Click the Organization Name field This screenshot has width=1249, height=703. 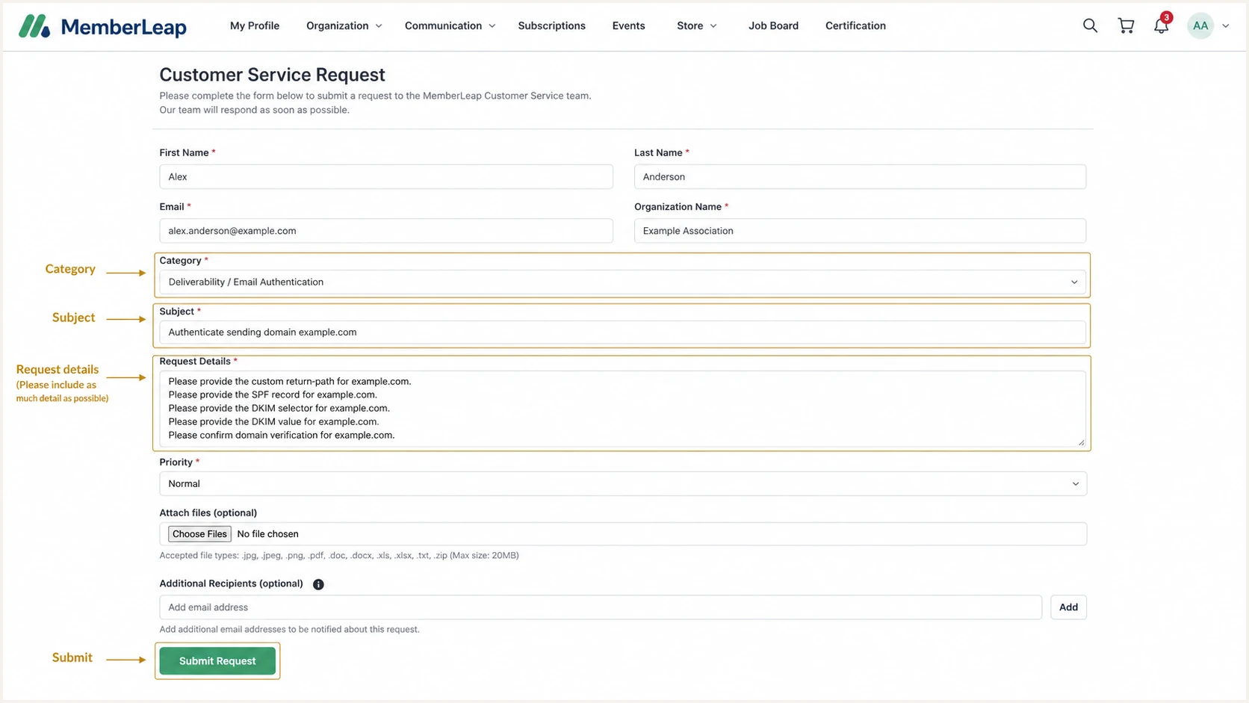coord(860,231)
